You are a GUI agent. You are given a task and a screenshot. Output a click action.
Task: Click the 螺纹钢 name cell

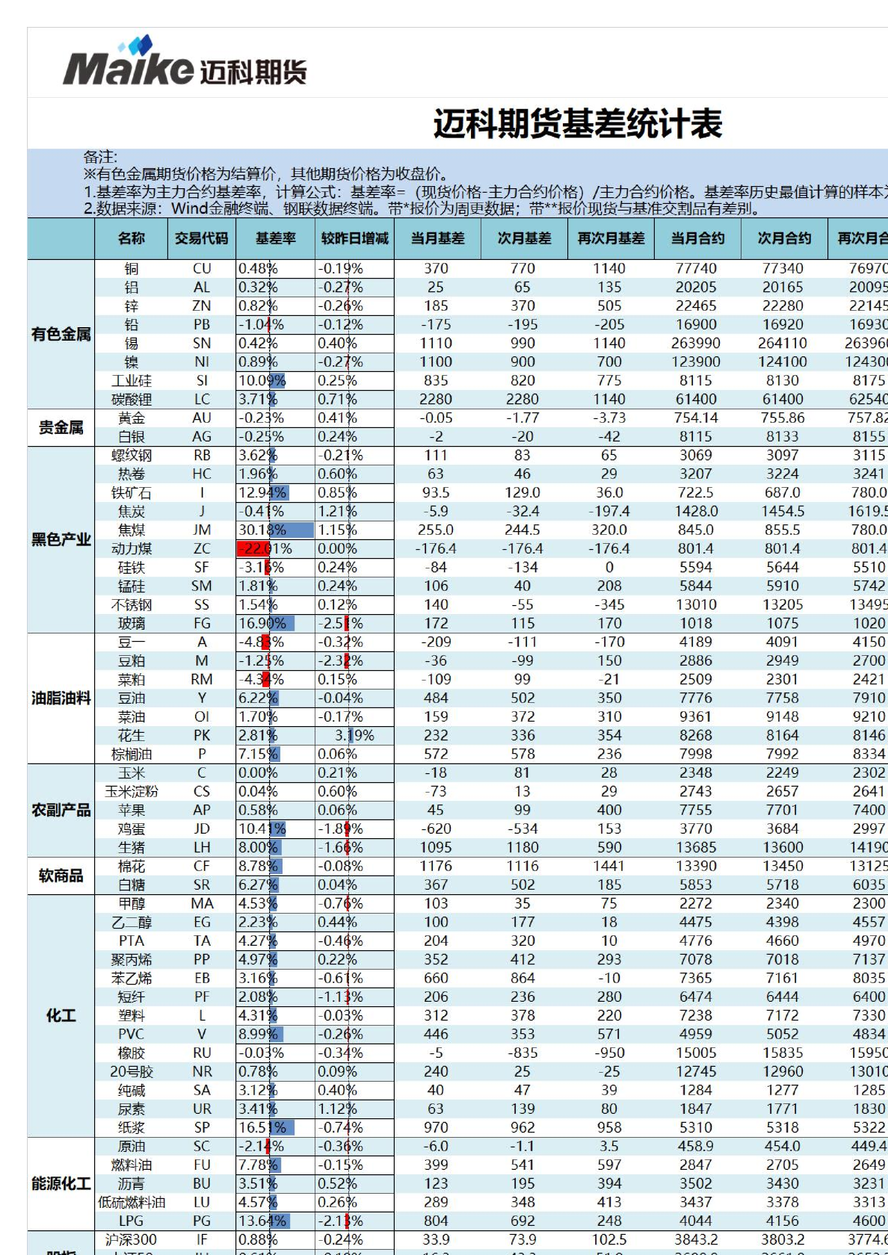click(132, 456)
